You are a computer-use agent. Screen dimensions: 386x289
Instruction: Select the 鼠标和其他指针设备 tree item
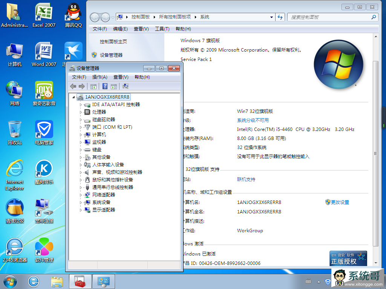[112, 179]
